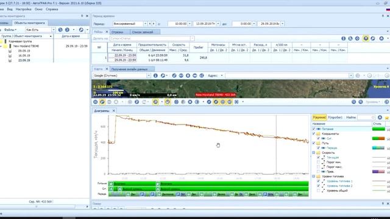The width and height of the screenshot is (390, 219).
Task: Uncheck the Питание checkbox
Action: (314, 129)
